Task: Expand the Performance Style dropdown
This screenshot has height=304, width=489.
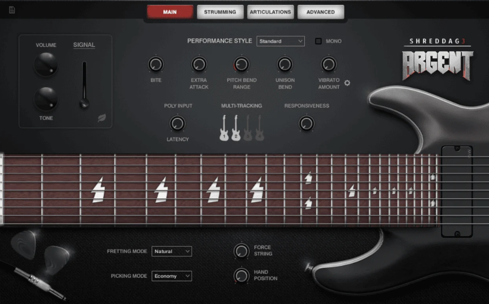Action: [281, 41]
